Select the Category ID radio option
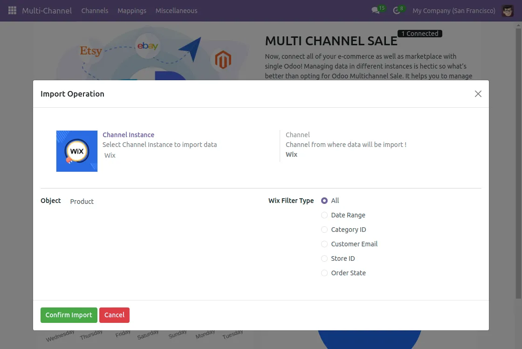 pyautogui.click(x=324, y=230)
